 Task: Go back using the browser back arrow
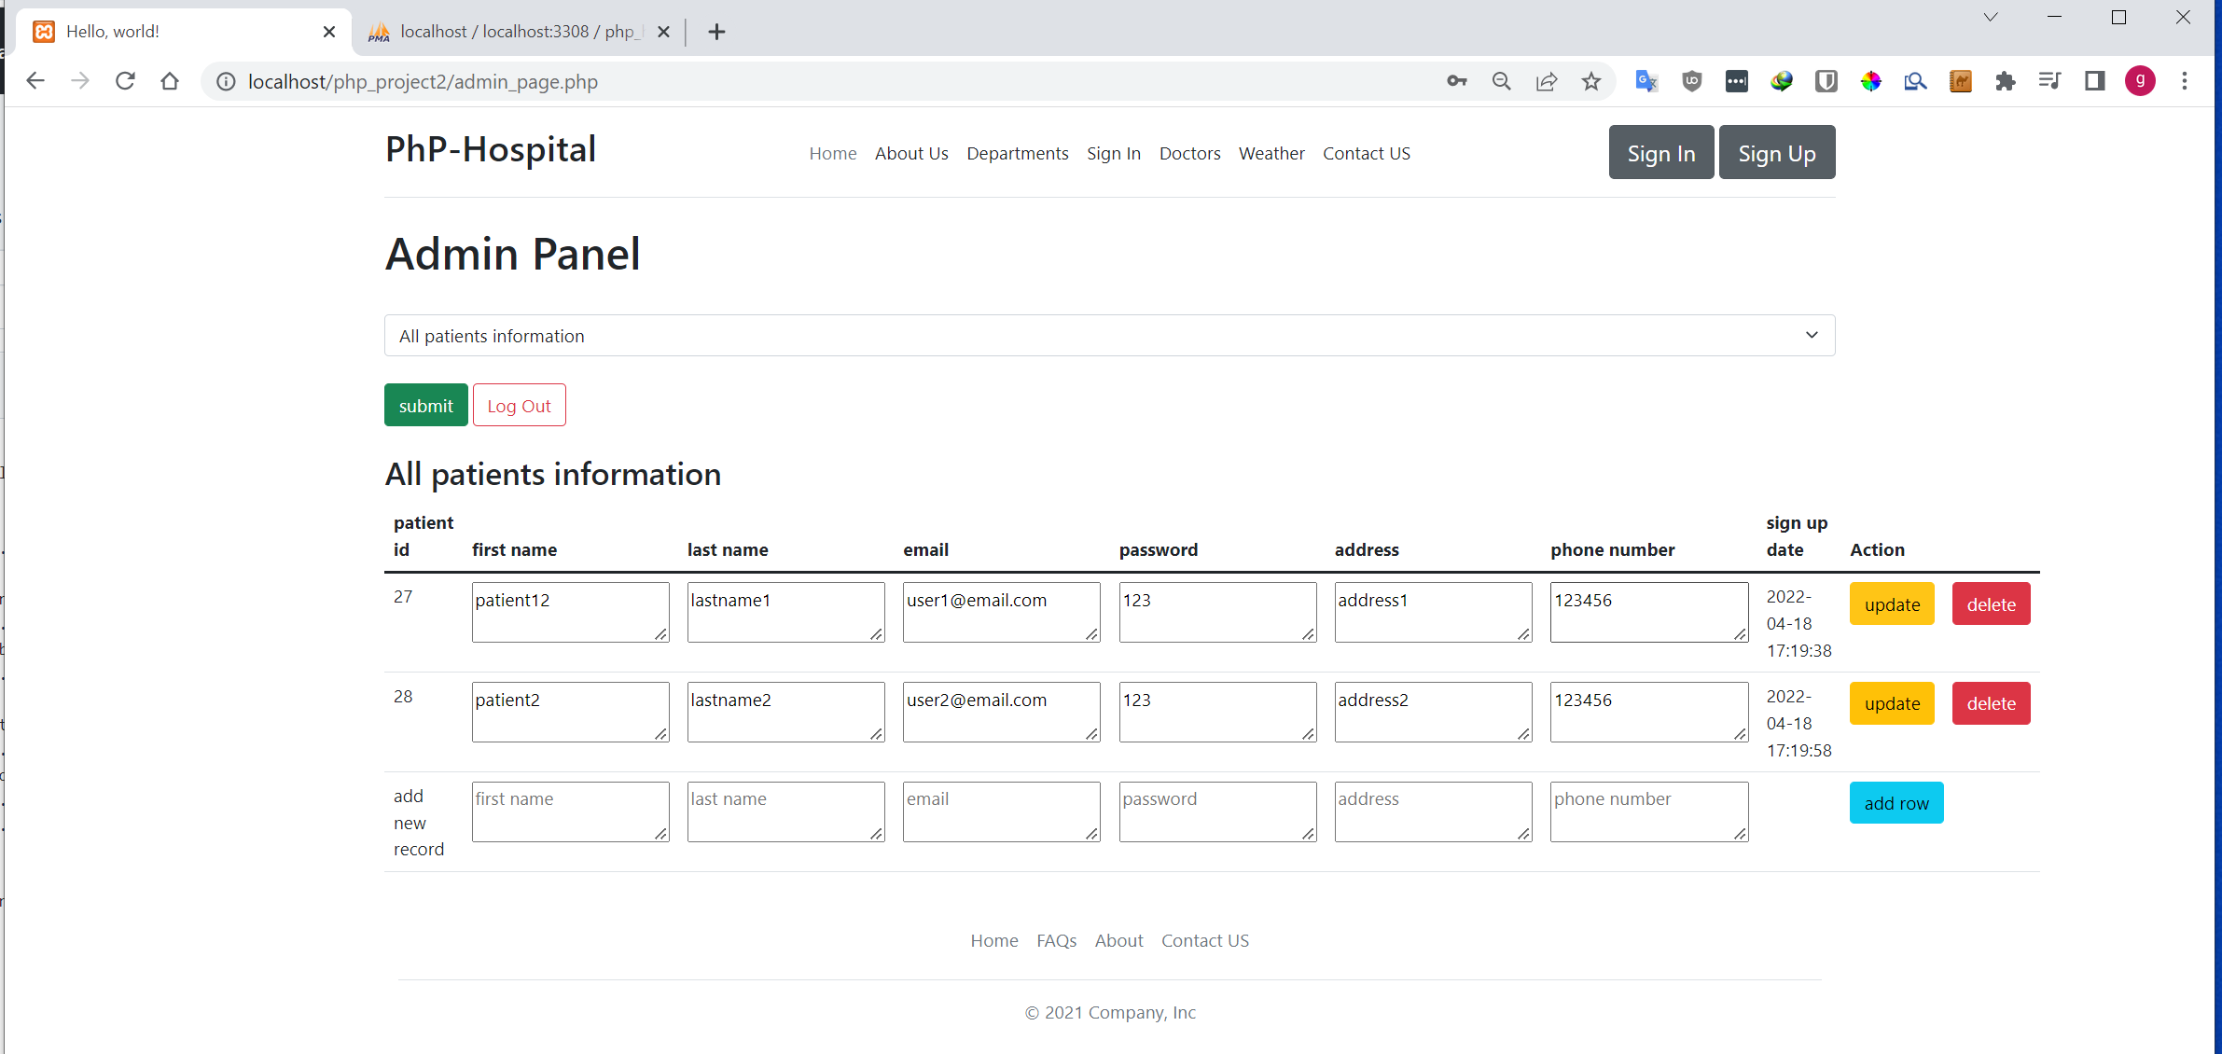coord(35,81)
